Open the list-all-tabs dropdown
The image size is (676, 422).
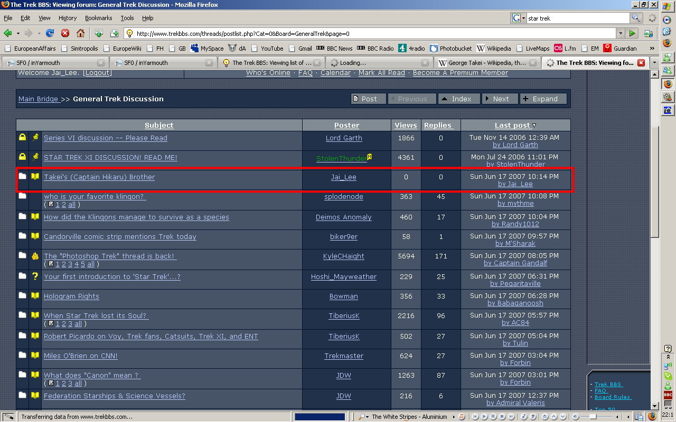tap(655, 62)
